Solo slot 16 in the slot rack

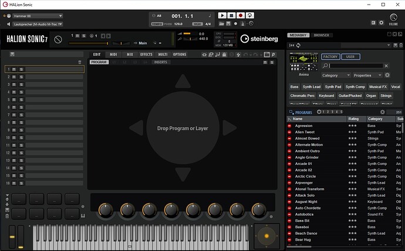tap(22, 183)
